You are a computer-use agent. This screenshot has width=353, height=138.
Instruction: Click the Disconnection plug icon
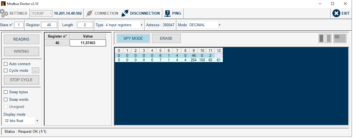pos(125,13)
